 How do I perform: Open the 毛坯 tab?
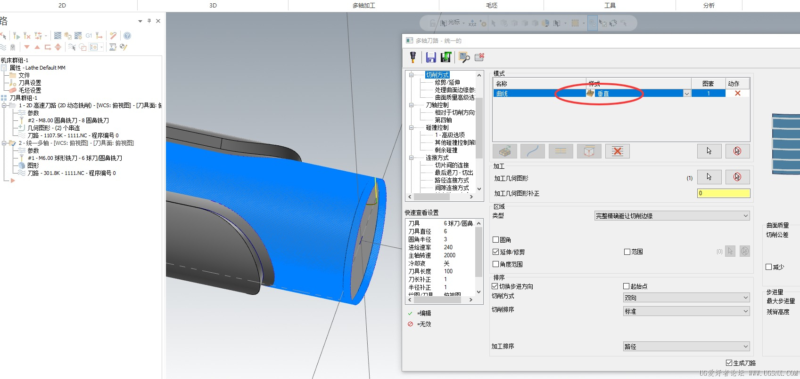click(491, 6)
